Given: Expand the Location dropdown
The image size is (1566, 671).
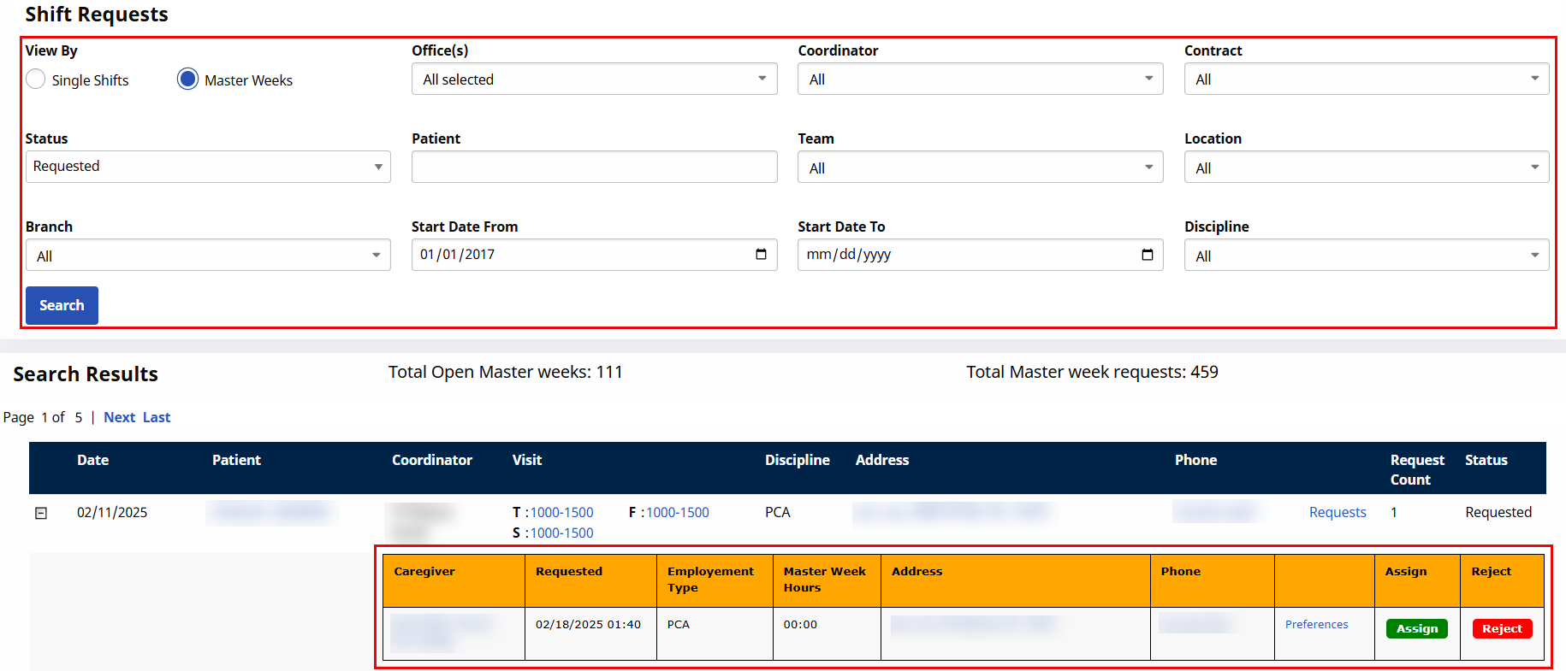Looking at the screenshot, I should [x=1366, y=168].
